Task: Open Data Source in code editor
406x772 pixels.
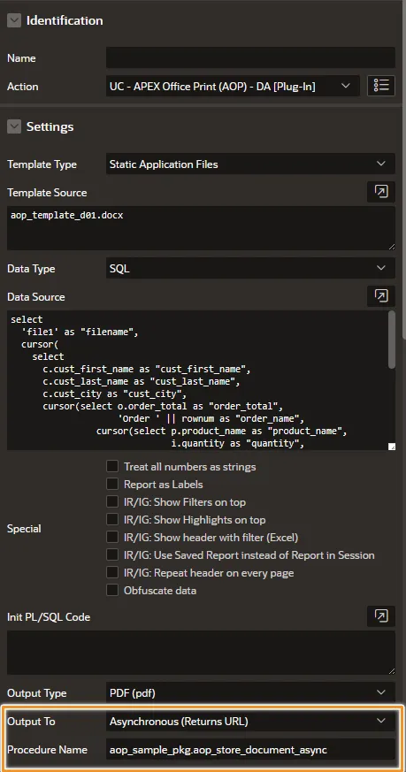Action: click(x=381, y=296)
